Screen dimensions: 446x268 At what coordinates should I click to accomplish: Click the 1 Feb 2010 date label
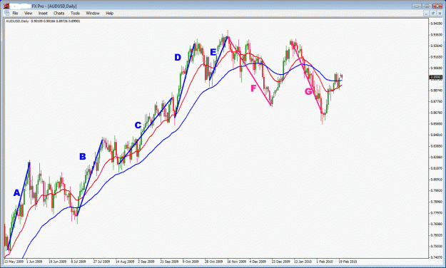tap(325, 262)
